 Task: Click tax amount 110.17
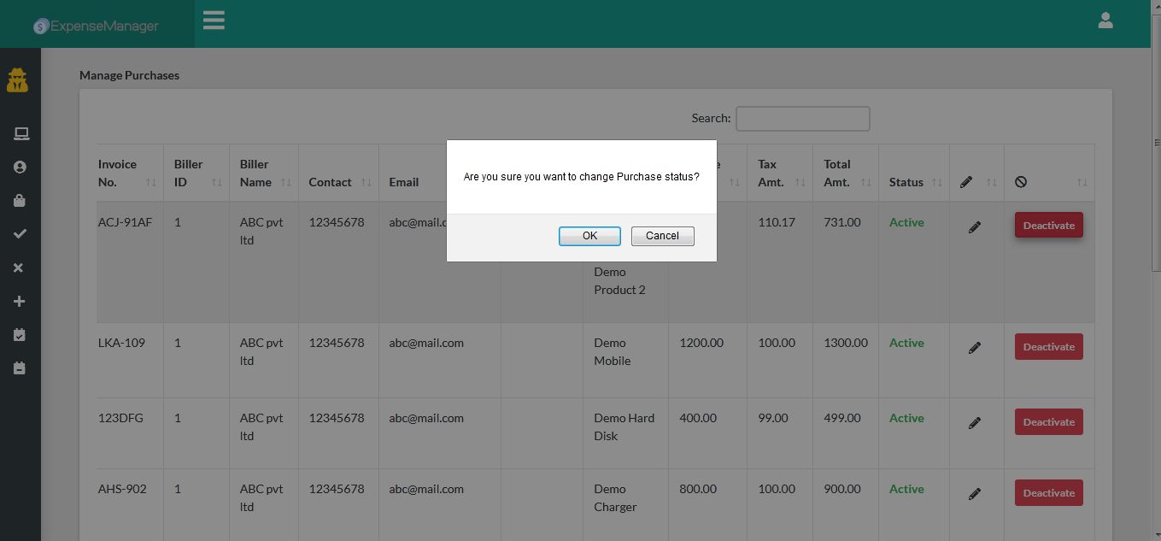coord(777,222)
